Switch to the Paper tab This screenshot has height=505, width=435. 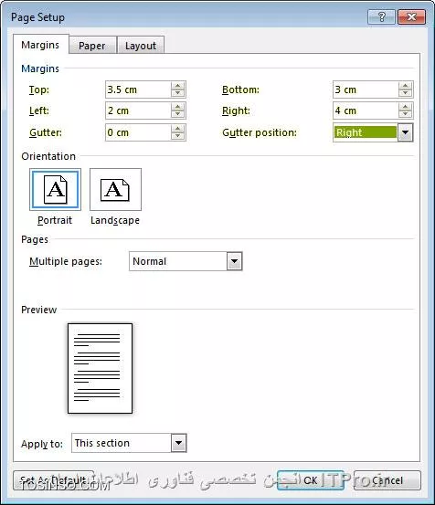click(92, 46)
